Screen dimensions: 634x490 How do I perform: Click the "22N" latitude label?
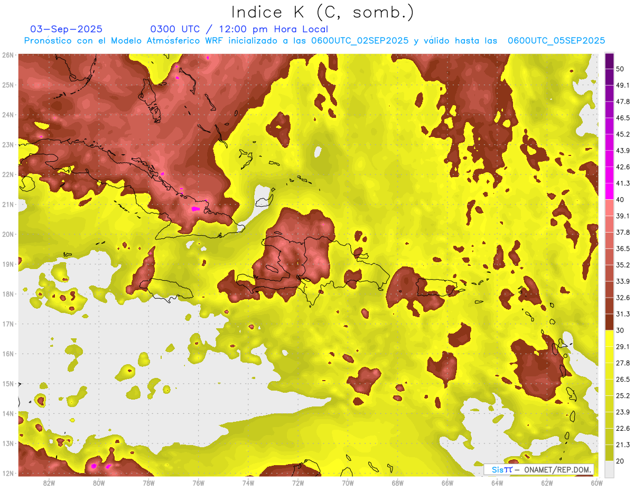click(x=8, y=174)
